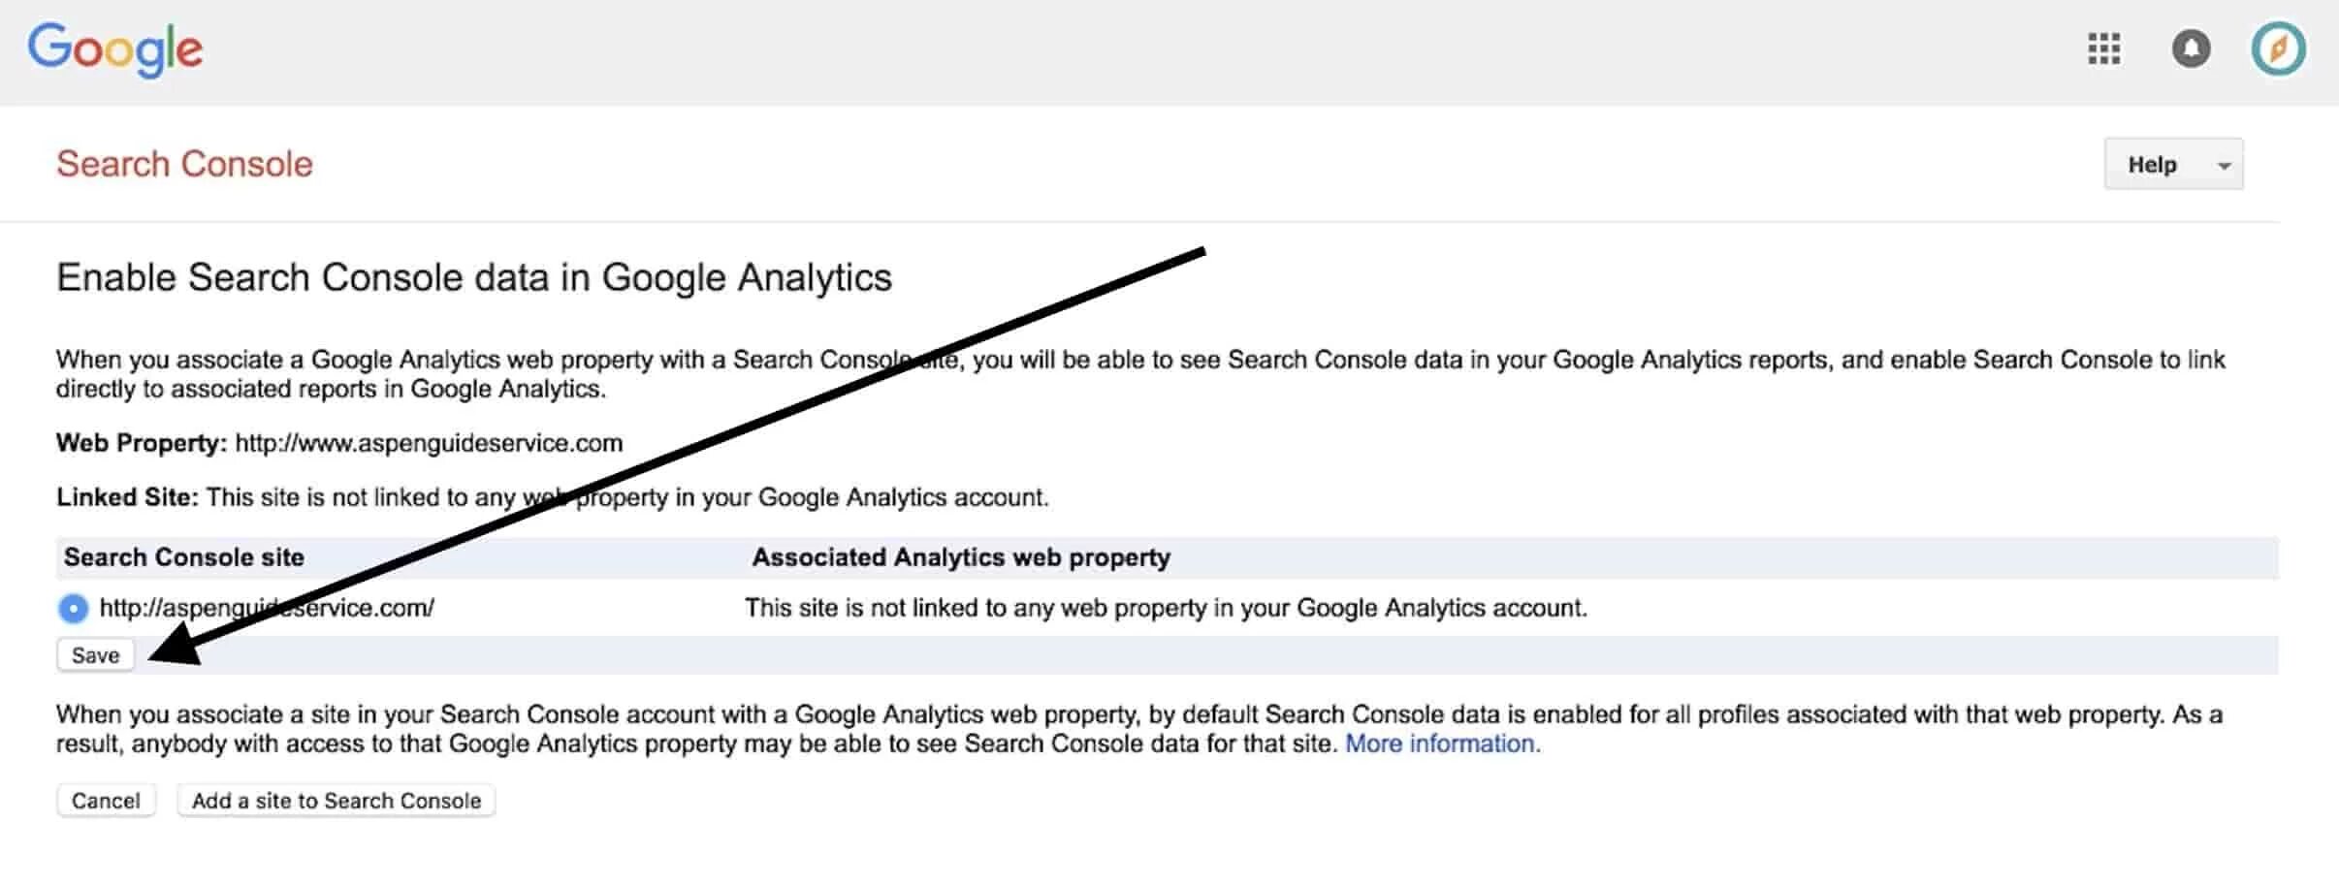Click the not-linked message in the table row
Image resolution: width=2339 pixels, height=886 pixels.
1165,608
